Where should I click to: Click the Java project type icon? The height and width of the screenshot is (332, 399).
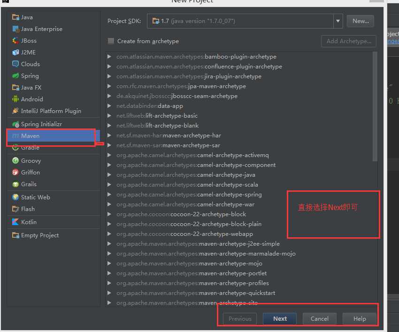[15, 17]
